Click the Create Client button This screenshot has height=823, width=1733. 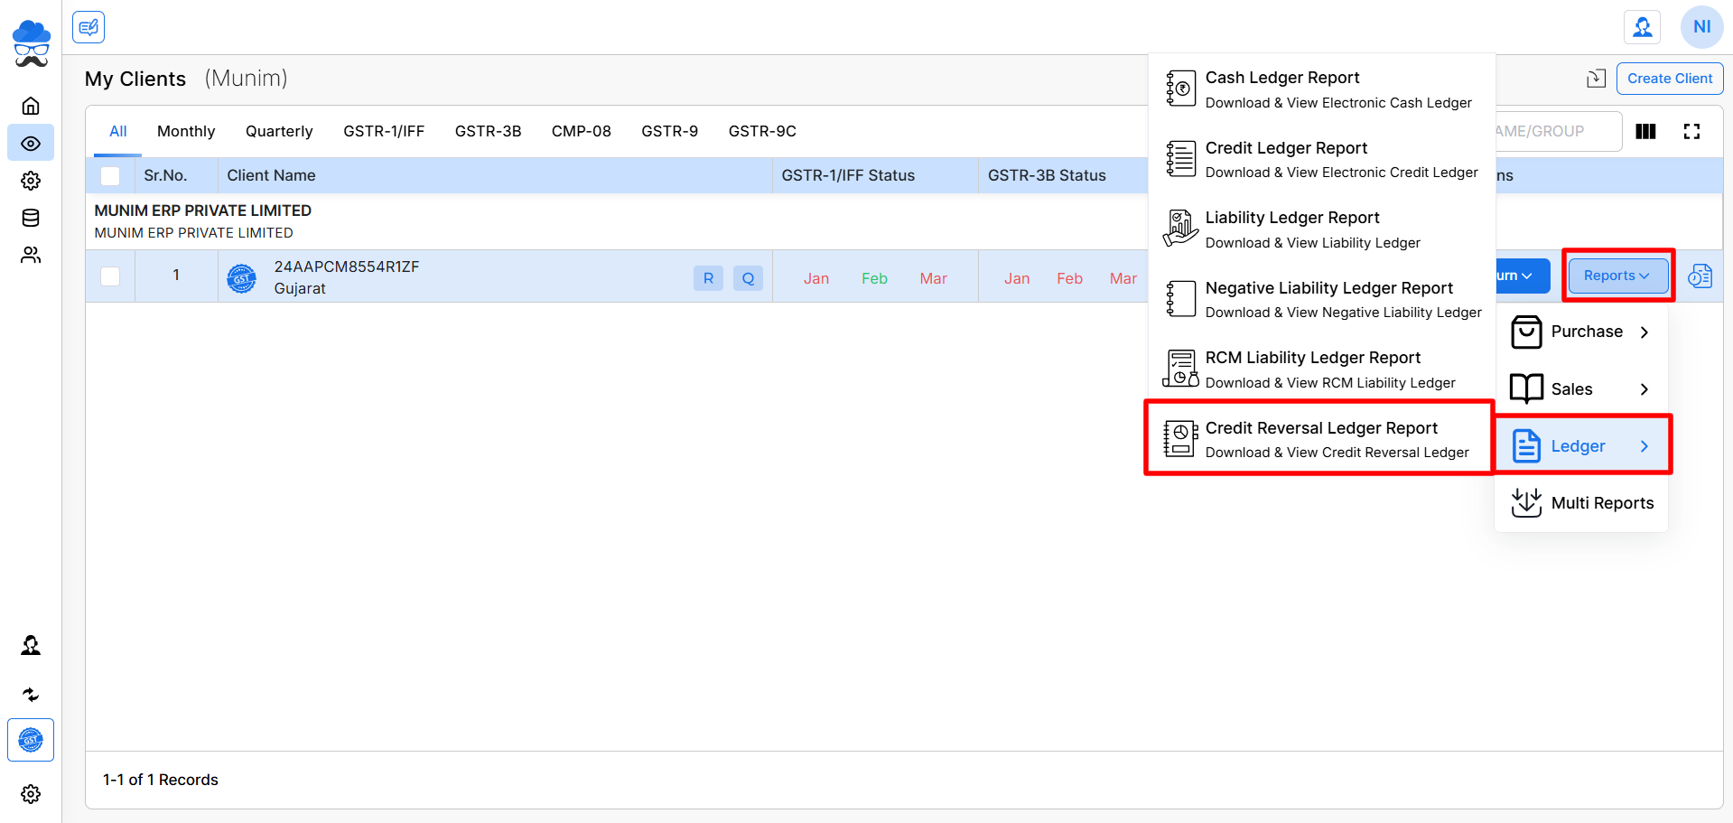(1669, 79)
